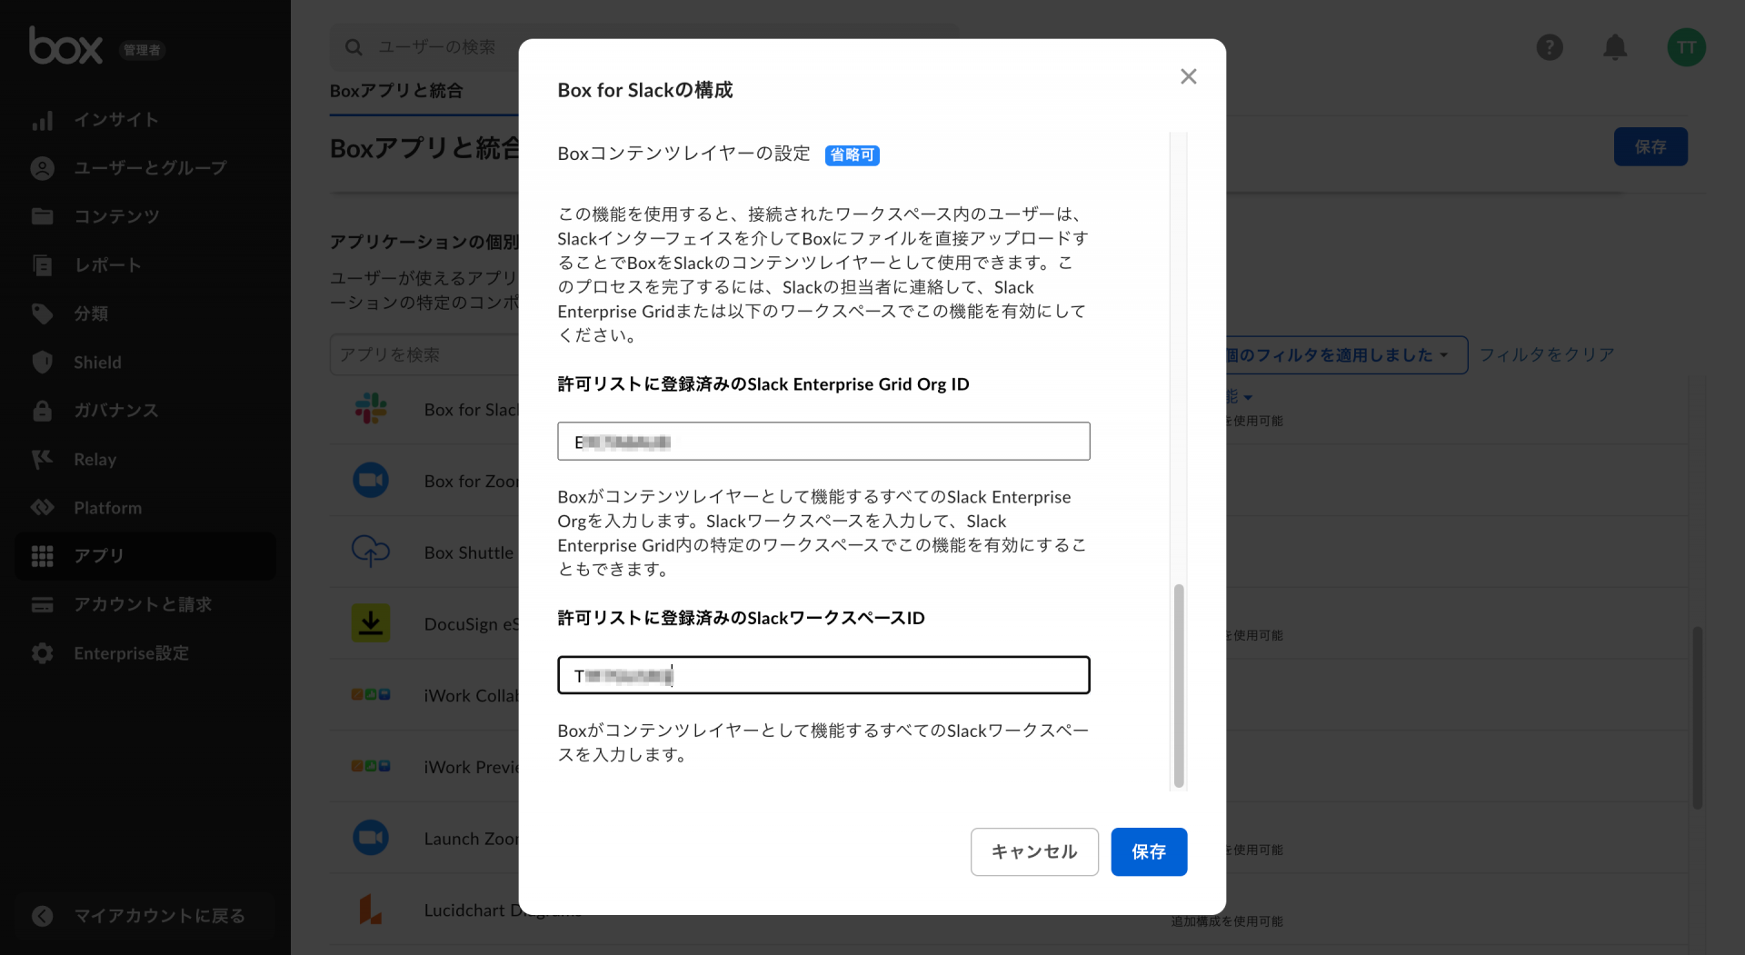Click the Platform sidebar icon
This screenshot has width=1745, height=955.
pos(43,507)
